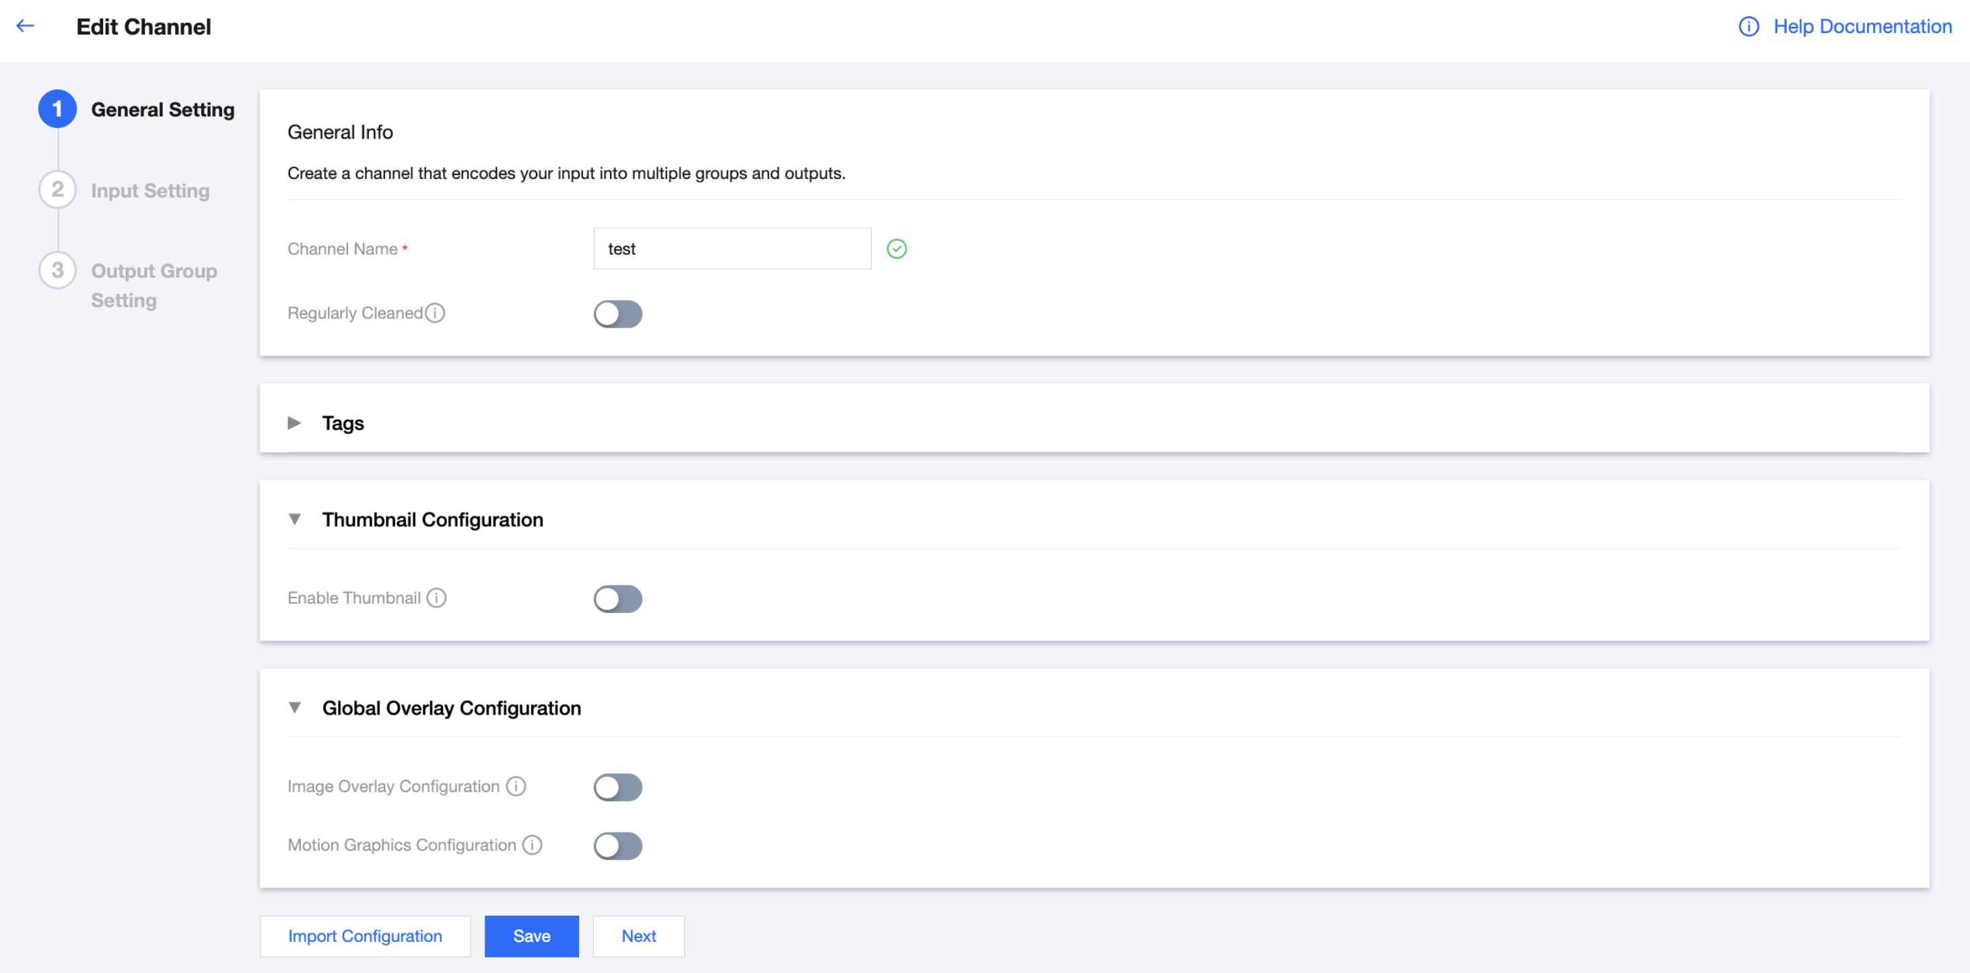Screen dimensions: 1970x973
Task: Go to the Input Setting step
Action: point(150,190)
